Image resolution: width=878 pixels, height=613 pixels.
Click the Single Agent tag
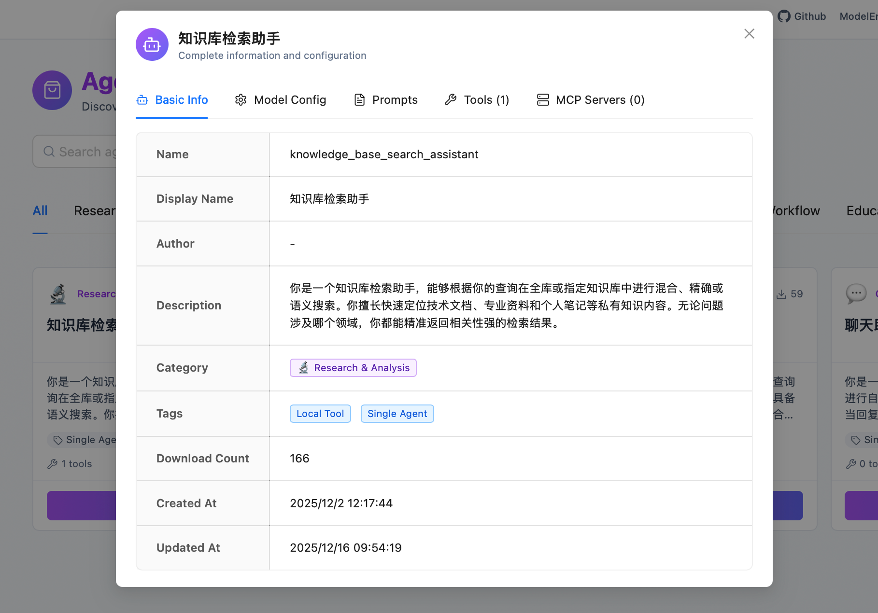click(397, 414)
